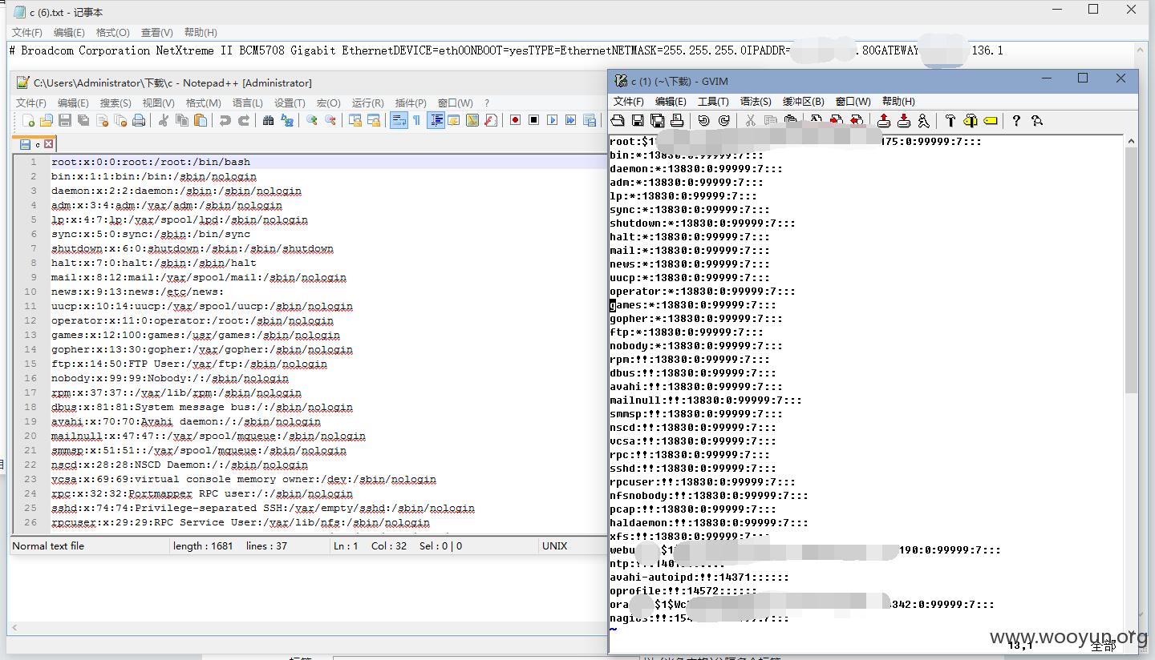Click 'Normal text file' in Notepad++ status bar
The image size is (1155, 660).
pos(48,545)
